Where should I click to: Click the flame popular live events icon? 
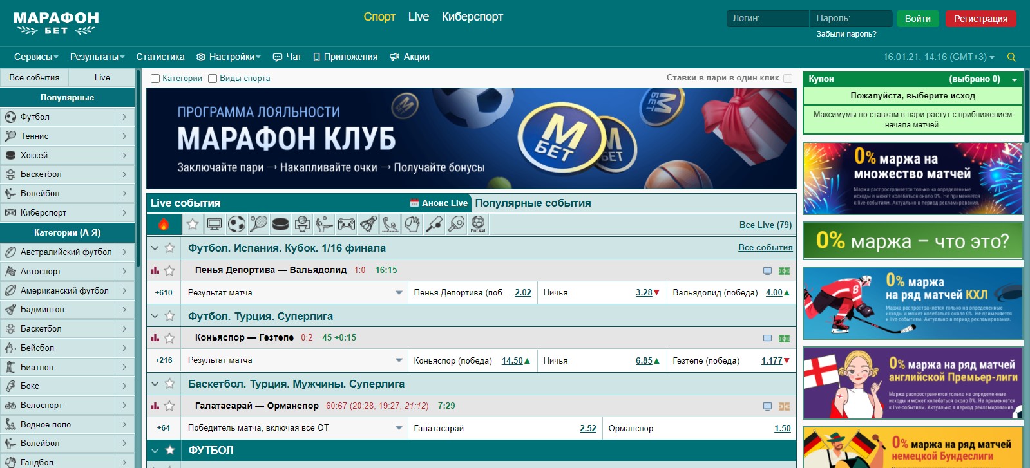164,224
